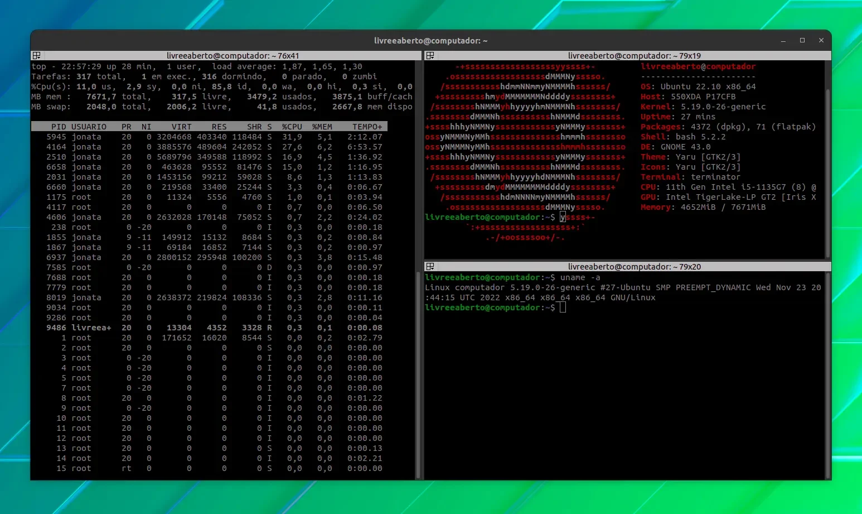Screen dimensions: 862x514
Task: Click the Host: 550XDA P17CFB line
Action: (688, 97)
